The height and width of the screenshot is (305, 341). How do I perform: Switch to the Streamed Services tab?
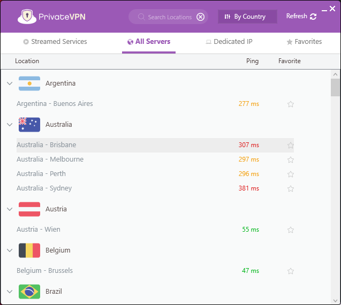tap(55, 42)
